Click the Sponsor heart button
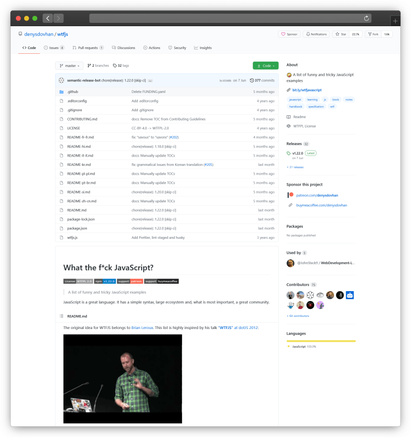 click(289, 34)
